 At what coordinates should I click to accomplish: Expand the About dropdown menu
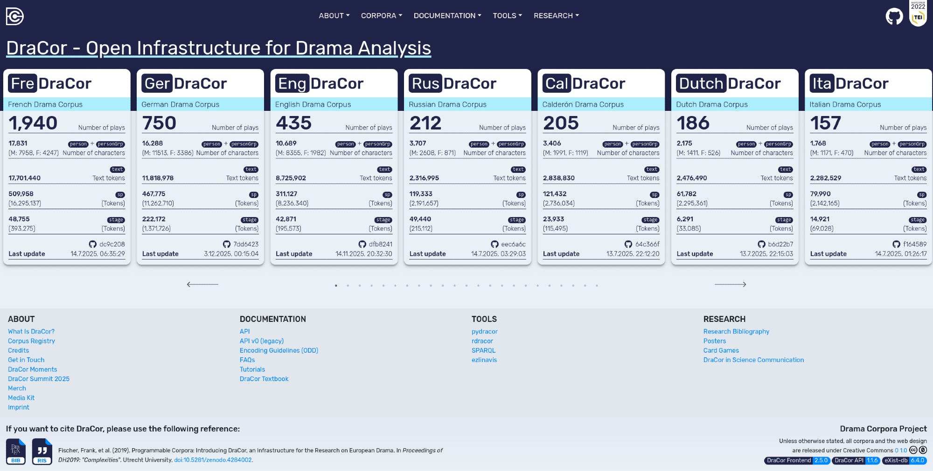click(334, 16)
